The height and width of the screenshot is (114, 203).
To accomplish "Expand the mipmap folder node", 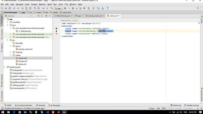I will point(10,52).
